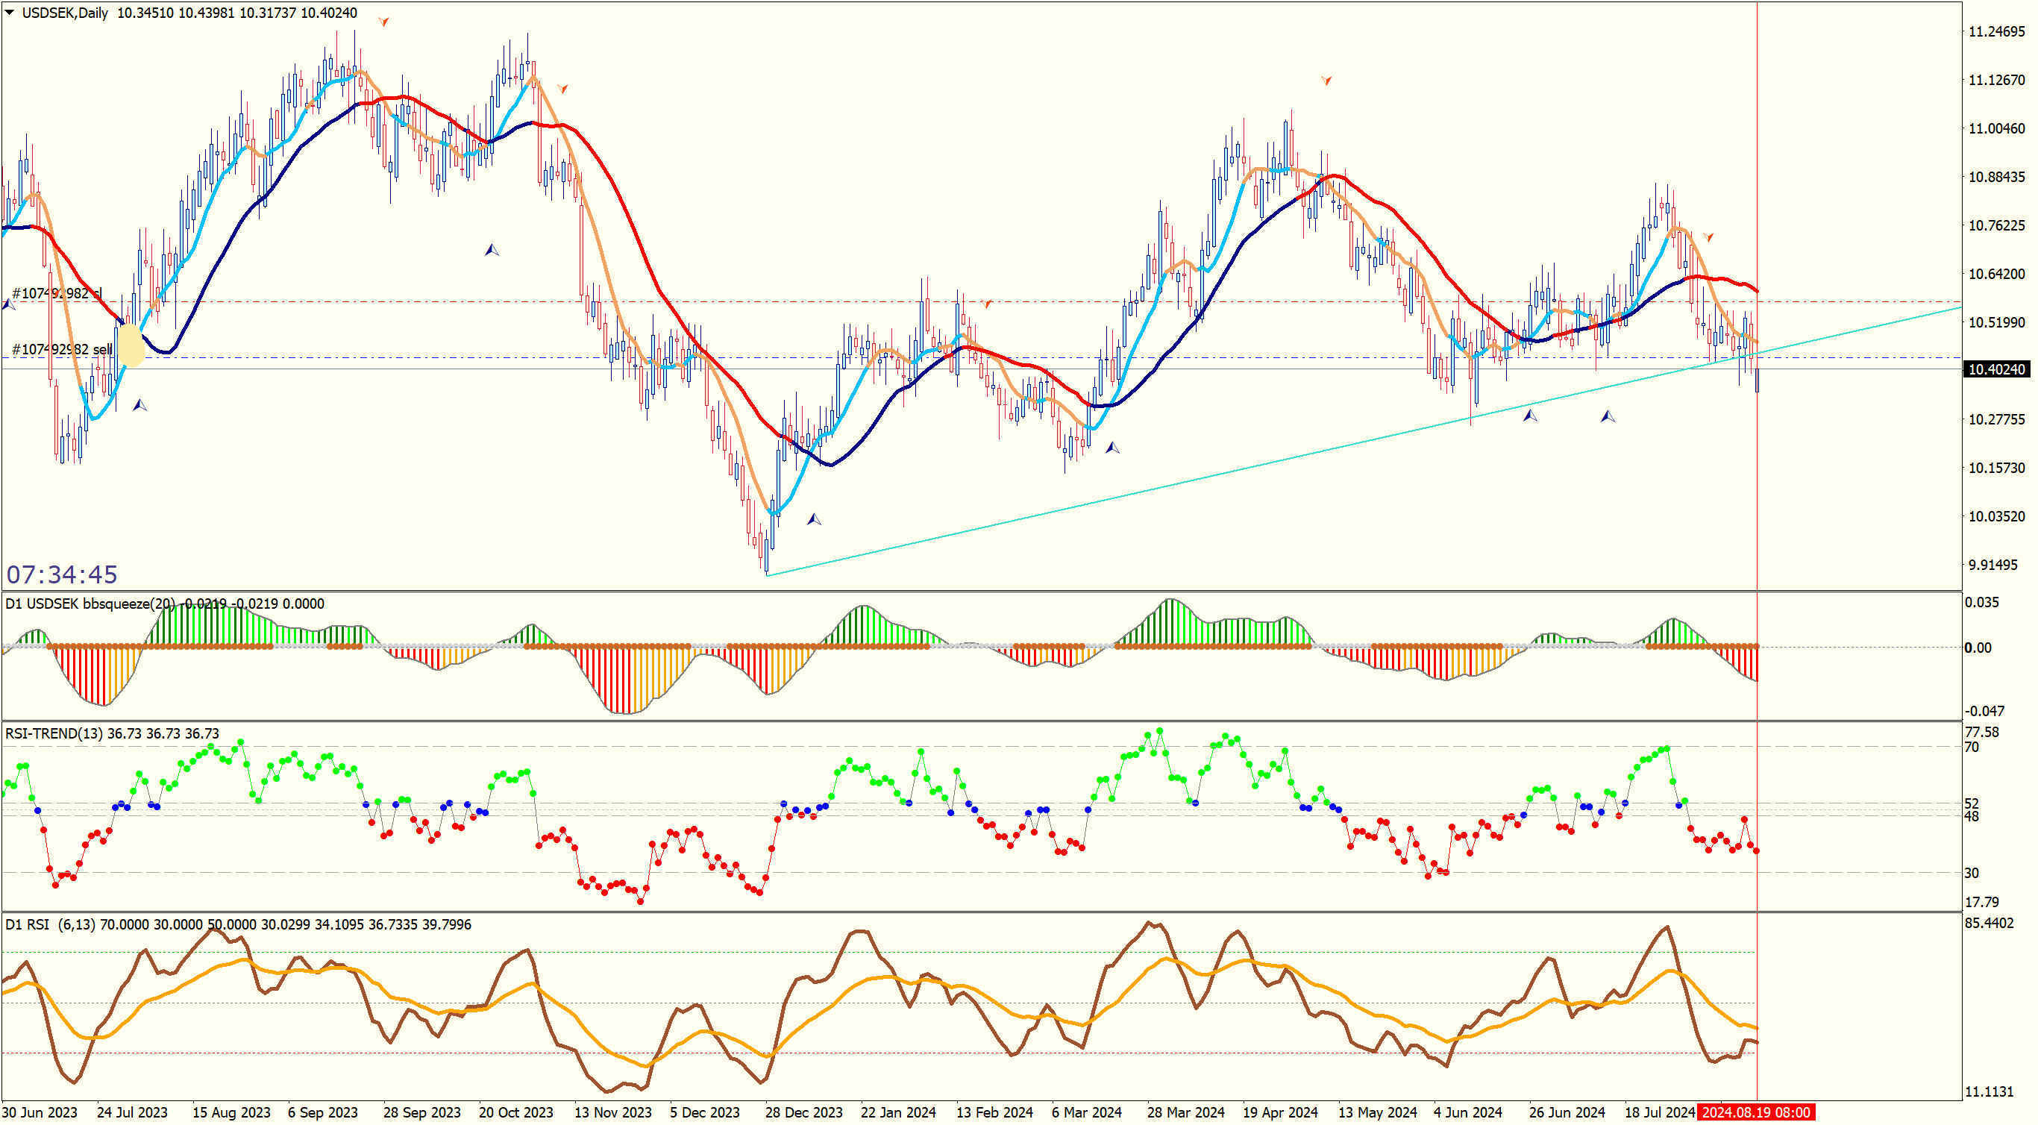The width and height of the screenshot is (2038, 1125).
Task: Click the orange down arrow beside July 2024 peak
Action: 1709,236
